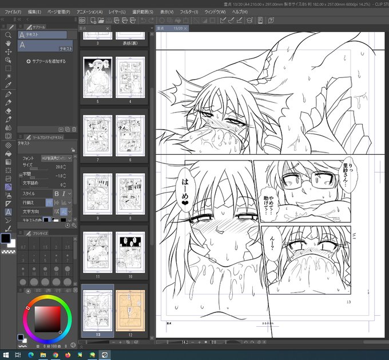Expand the style options arrow

pos(70,194)
